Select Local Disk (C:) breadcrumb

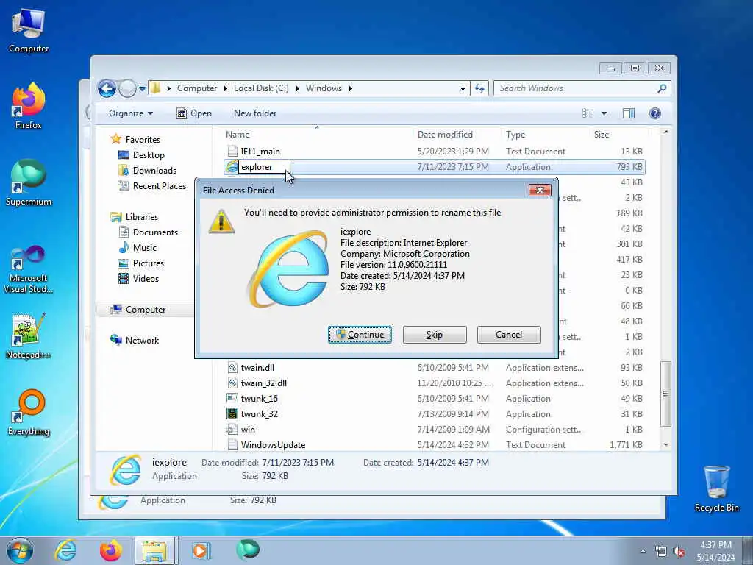tap(261, 88)
